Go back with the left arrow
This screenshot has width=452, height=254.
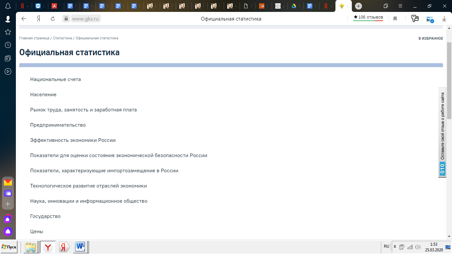click(23, 19)
